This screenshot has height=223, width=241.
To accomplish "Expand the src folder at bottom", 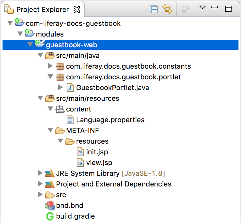I will click(40, 195).
